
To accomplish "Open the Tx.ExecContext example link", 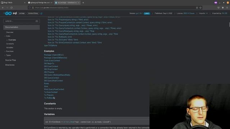I will tap(51, 92).
